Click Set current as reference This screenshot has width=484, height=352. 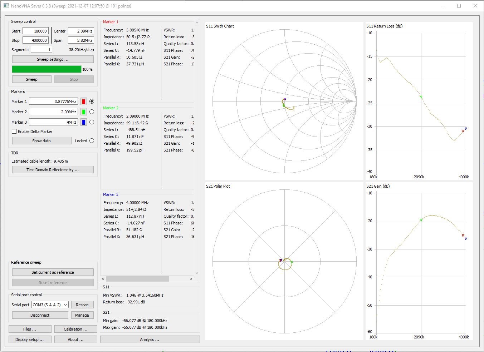pos(53,272)
